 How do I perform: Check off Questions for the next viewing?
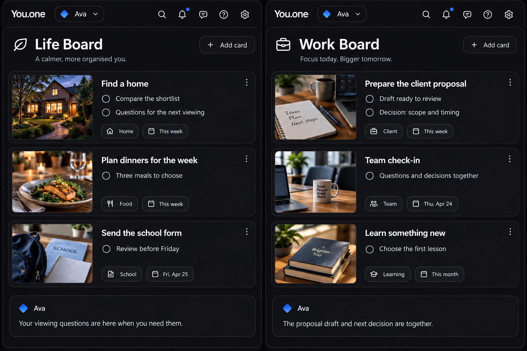(x=106, y=112)
